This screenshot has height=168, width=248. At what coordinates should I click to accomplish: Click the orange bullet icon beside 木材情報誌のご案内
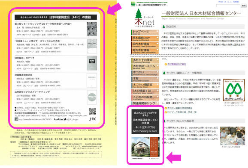(x=166, y=64)
